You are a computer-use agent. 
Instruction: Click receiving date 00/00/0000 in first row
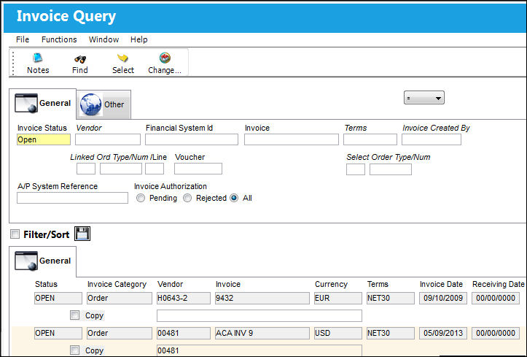tap(496, 298)
